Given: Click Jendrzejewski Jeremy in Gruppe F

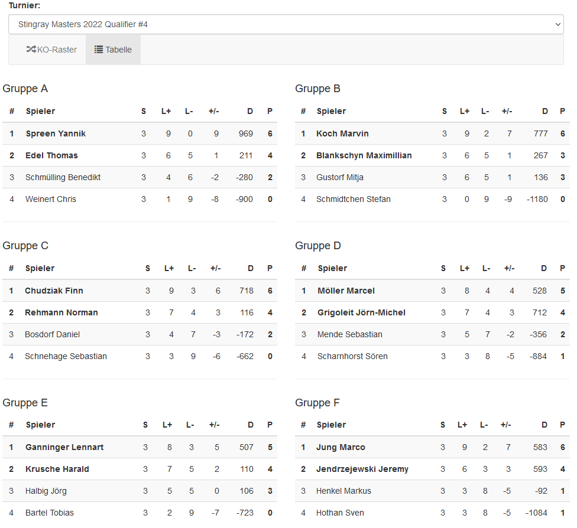Looking at the screenshot, I should (x=362, y=469).
